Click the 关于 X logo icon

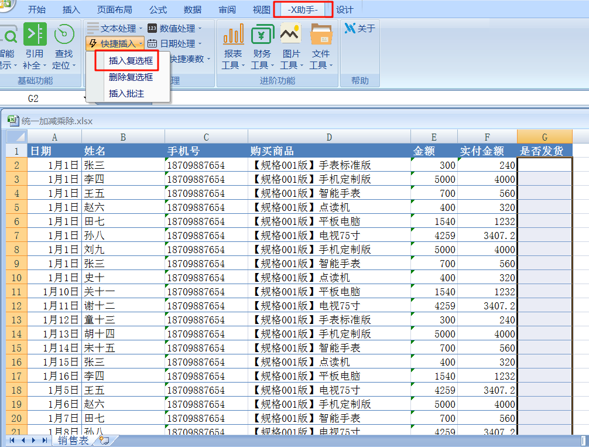(350, 28)
